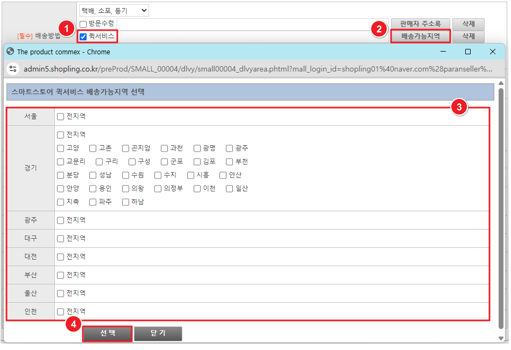
Task: Select 전지역 for 부산 region
Action: click(x=61, y=275)
